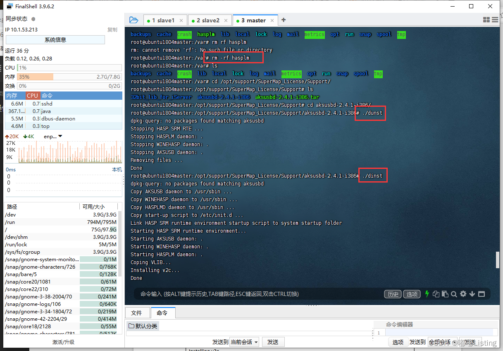Image resolution: width=503 pixels, height=351 pixels.
Task: Click the sync status indicator dot
Action: pos(33,19)
